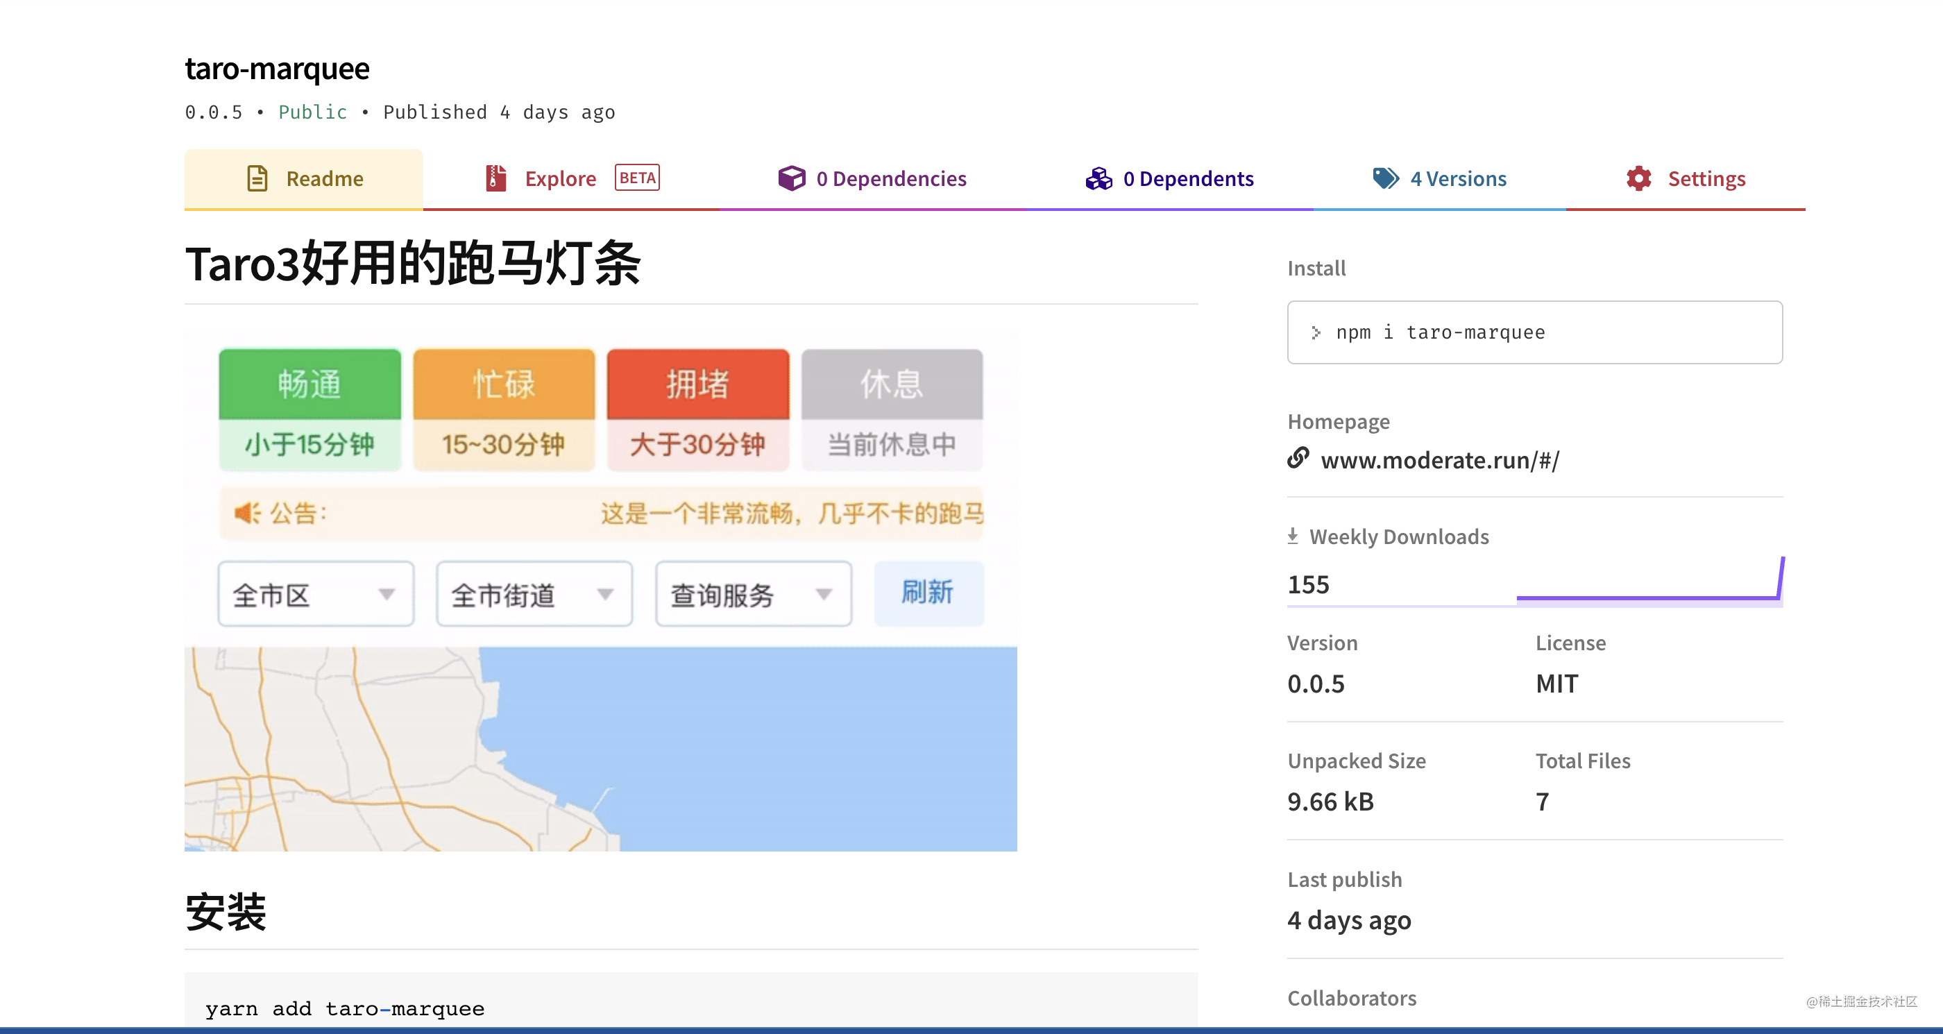Click the Readme document icon
Viewport: 1943px width, 1034px height.
(x=257, y=179)
